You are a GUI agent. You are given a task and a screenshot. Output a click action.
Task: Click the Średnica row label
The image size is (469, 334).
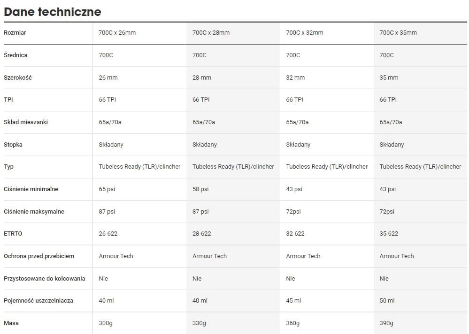coord(15,55)
